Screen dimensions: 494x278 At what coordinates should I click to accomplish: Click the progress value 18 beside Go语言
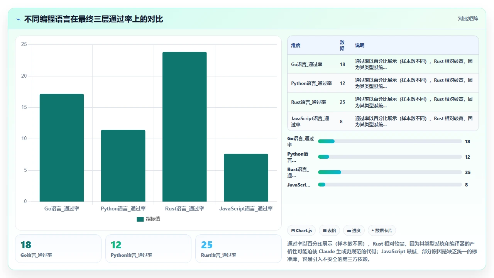point(467,142)
